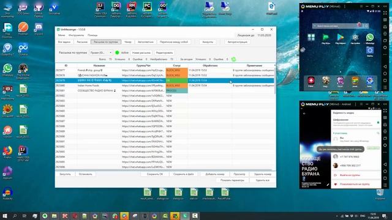The image size is (392, 220).
Task: Click the Android home circle in top MEmu sidebar
Action: point(385,73)
